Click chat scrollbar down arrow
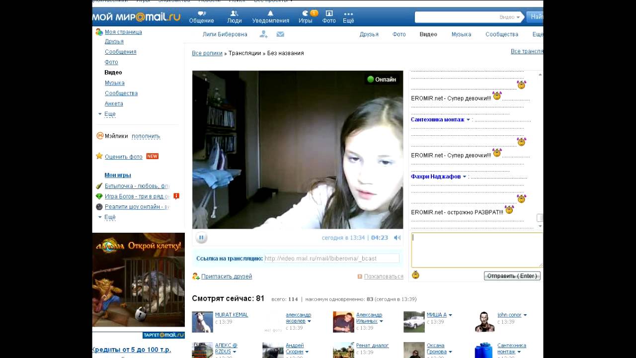The image size is (636, 358). tap(540, 226)
